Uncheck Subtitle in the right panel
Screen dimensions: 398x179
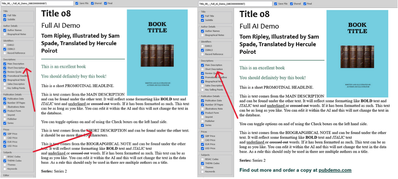coord(202,20)
